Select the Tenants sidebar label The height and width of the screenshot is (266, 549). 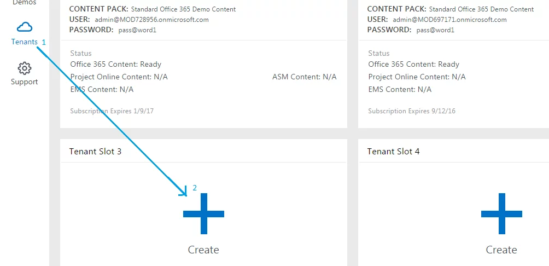click(x=25, y=42)
